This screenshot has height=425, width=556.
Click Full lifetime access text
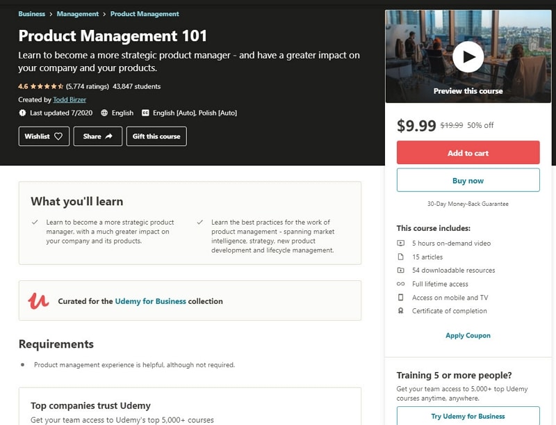[x=440, y=284]
